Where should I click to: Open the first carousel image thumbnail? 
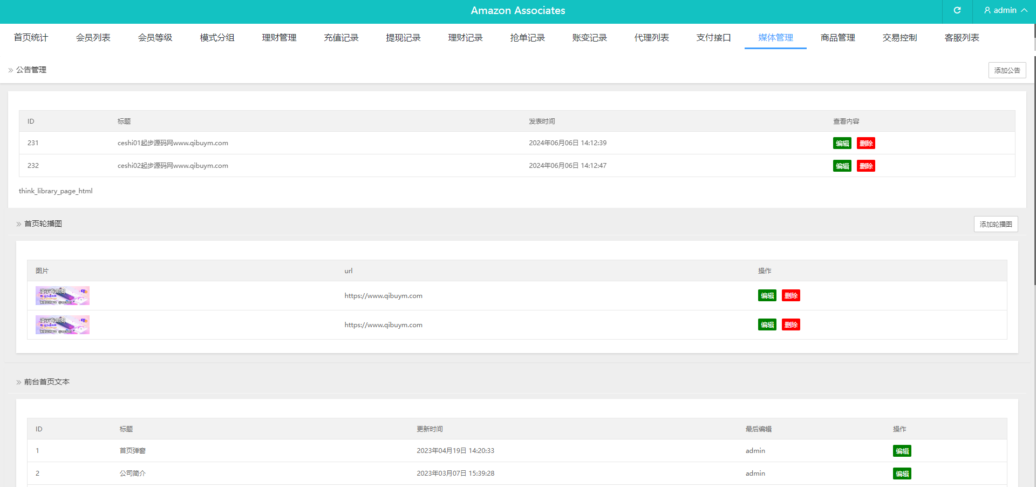point(63,296)
